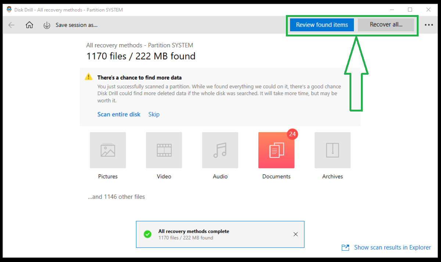
Task: Click the Documents label text
Action: pyautogui.click(x=276, y=177)
